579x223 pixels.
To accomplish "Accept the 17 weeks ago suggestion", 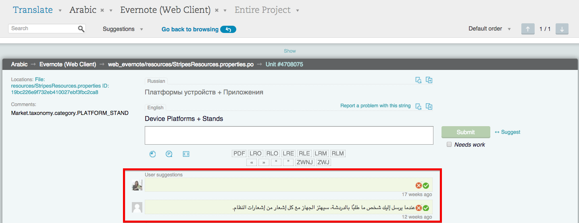I will coord(426,186).
